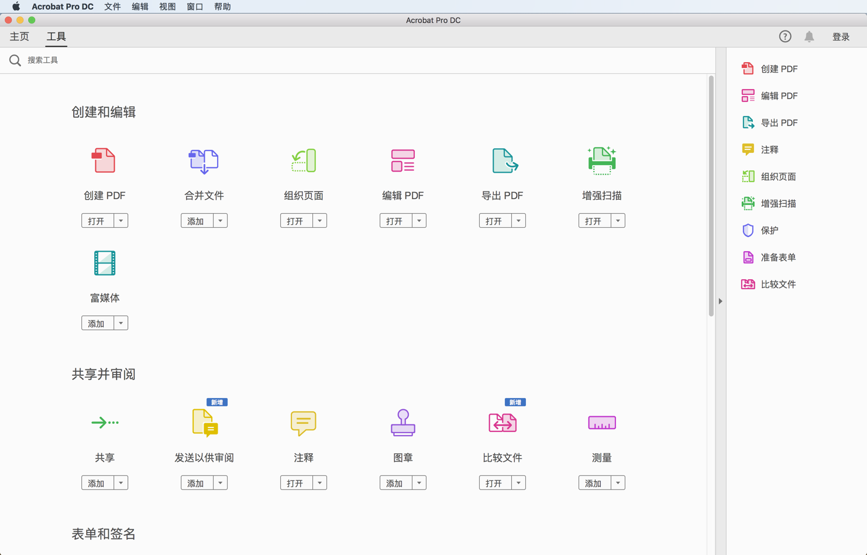Switch to the 主页 tab
This screenshot has height=555, width=867.
[x=19, y=36]
